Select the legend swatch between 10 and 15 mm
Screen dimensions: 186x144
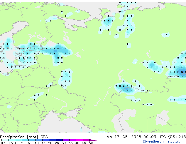pyautogui.click(x=39, y=140)
